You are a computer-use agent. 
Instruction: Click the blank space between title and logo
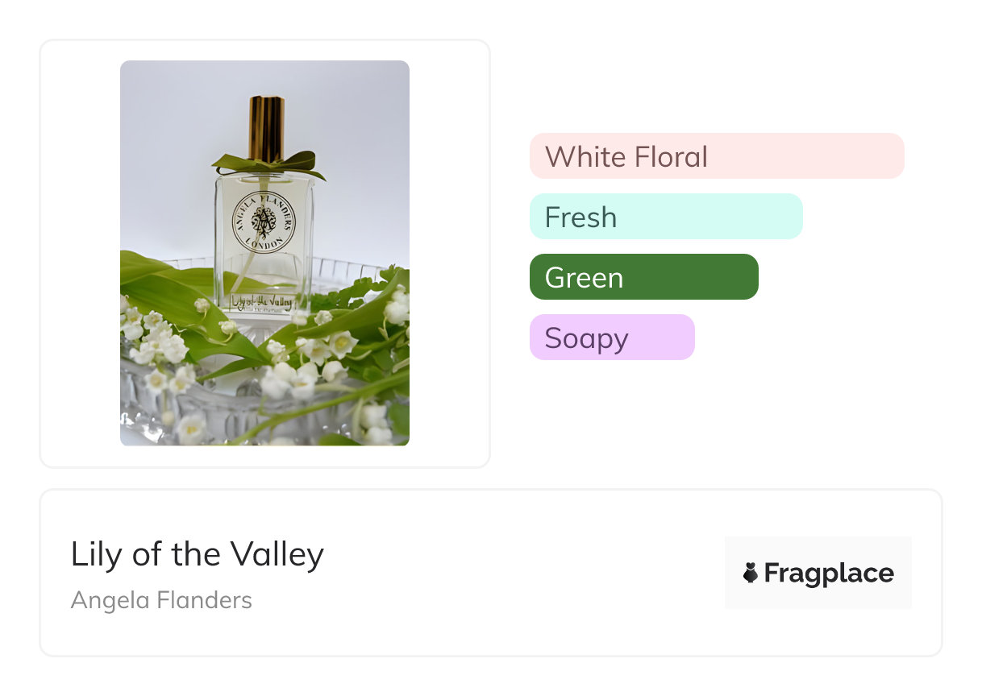[x=524, y=573]
